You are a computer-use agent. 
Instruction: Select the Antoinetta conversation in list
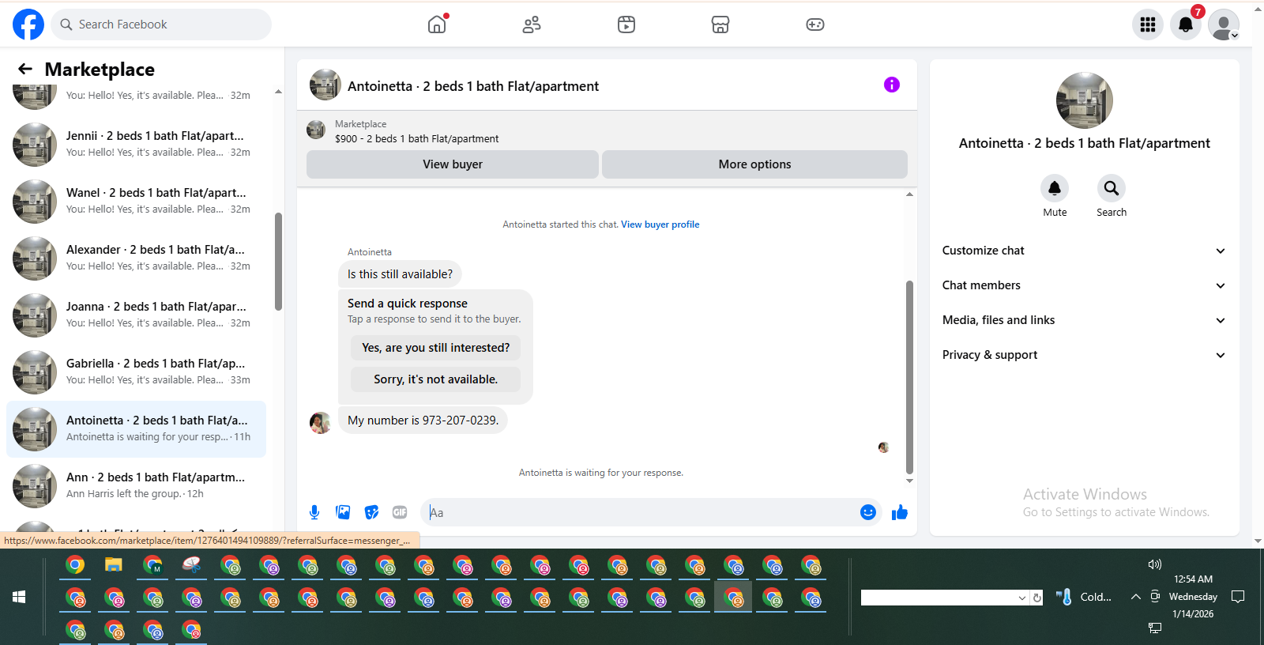pos(136,429)
